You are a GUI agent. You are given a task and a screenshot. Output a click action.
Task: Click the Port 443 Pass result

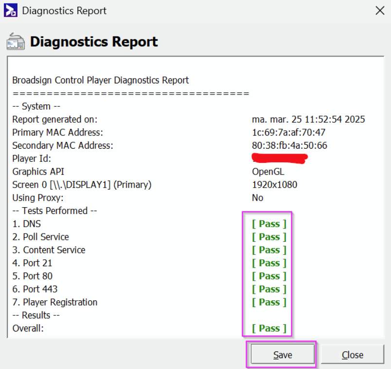tap(269, 289)
